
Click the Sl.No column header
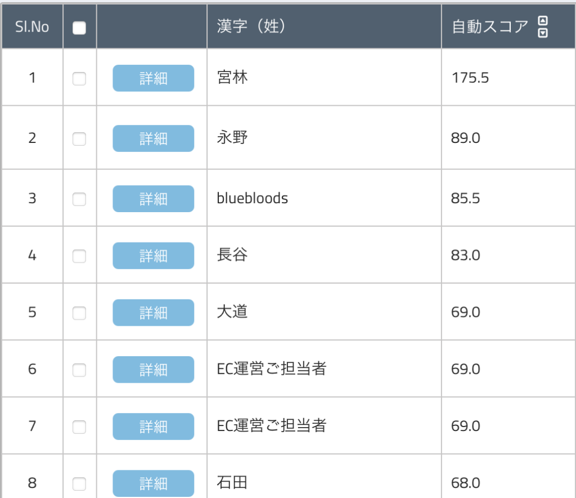[x=32, y=27]
